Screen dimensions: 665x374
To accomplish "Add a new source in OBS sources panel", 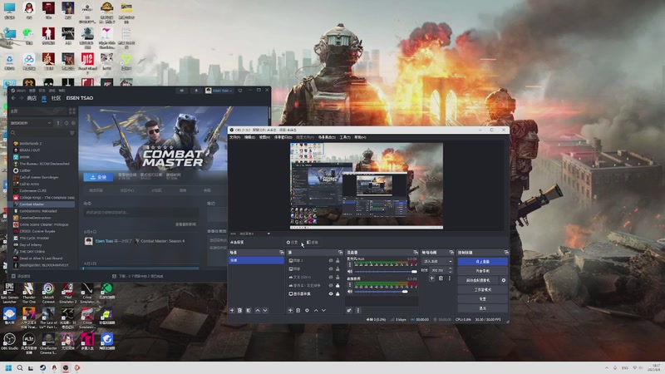I will [290, 310].
